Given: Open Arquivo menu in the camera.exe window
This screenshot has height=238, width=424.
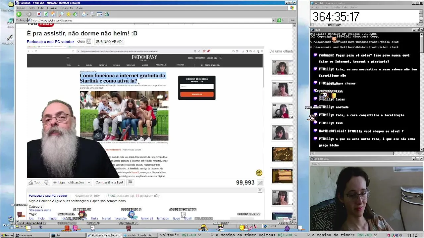Looking at the screenshot, I should pyautogui.click(x=316, y=164).
